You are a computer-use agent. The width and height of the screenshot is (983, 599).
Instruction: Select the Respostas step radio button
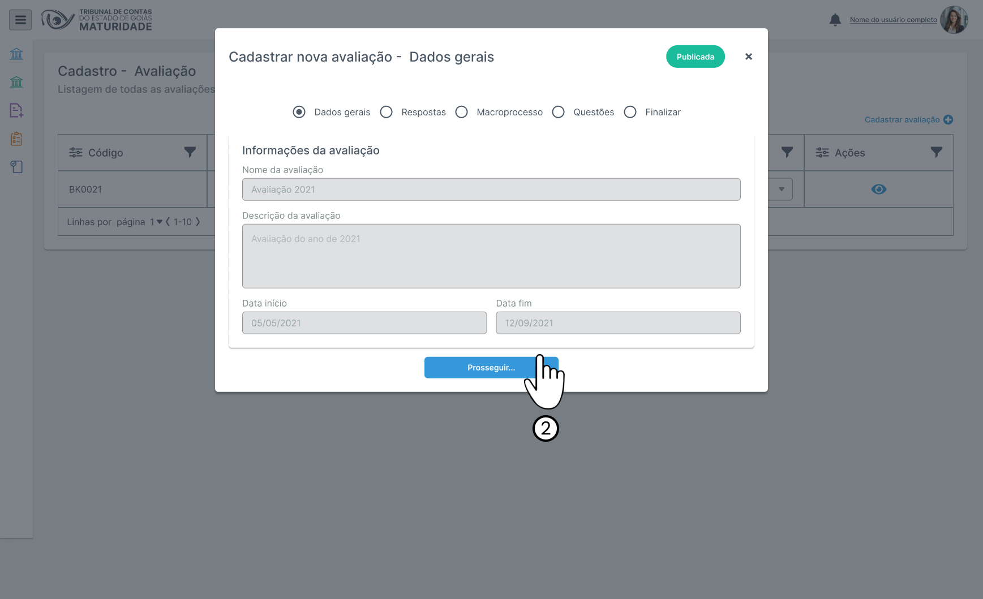[x=387, y=112]
